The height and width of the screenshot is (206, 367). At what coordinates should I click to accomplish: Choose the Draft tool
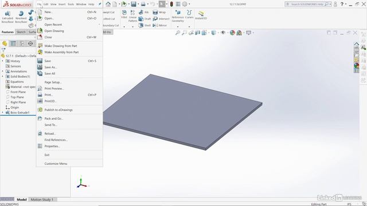(x=145, y=19)
